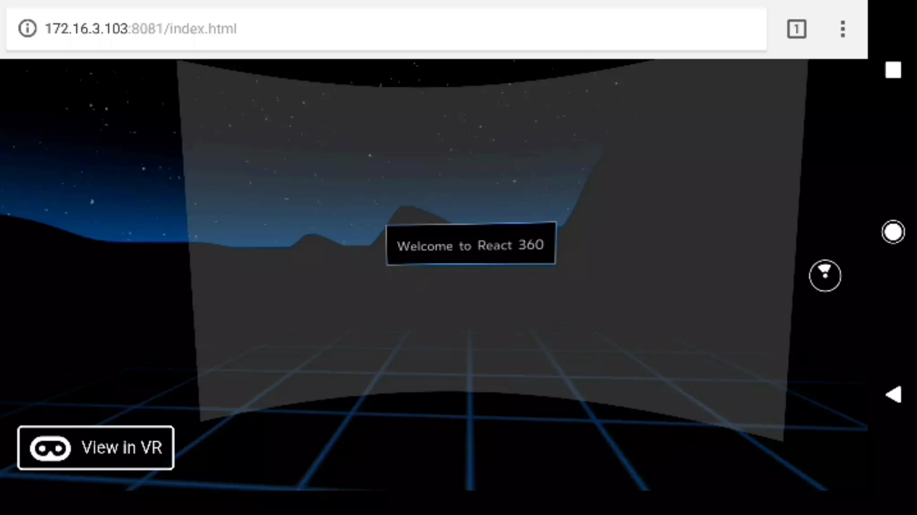Tap the Android recent apps square
Image resolution: width=917 pixels, height=515 pixels.
[x=893, y=70]
